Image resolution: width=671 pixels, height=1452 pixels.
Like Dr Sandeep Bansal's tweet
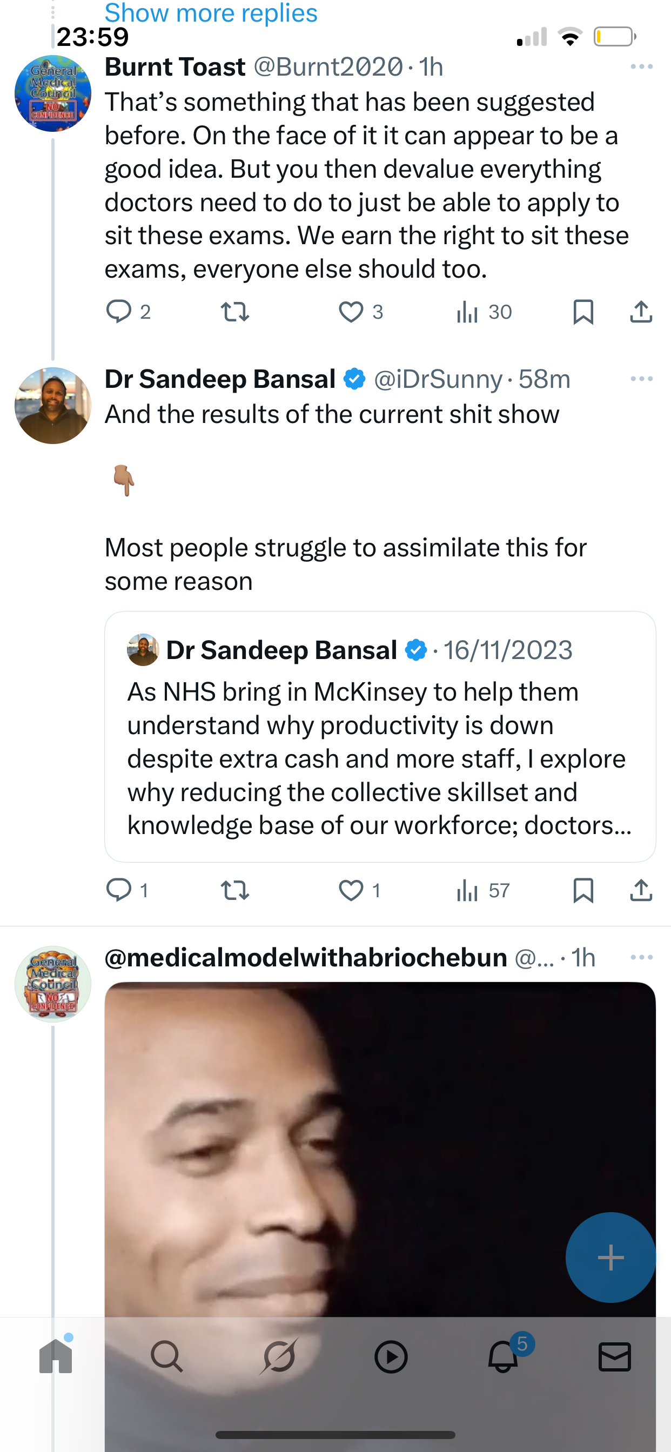(x=351, y=891)
